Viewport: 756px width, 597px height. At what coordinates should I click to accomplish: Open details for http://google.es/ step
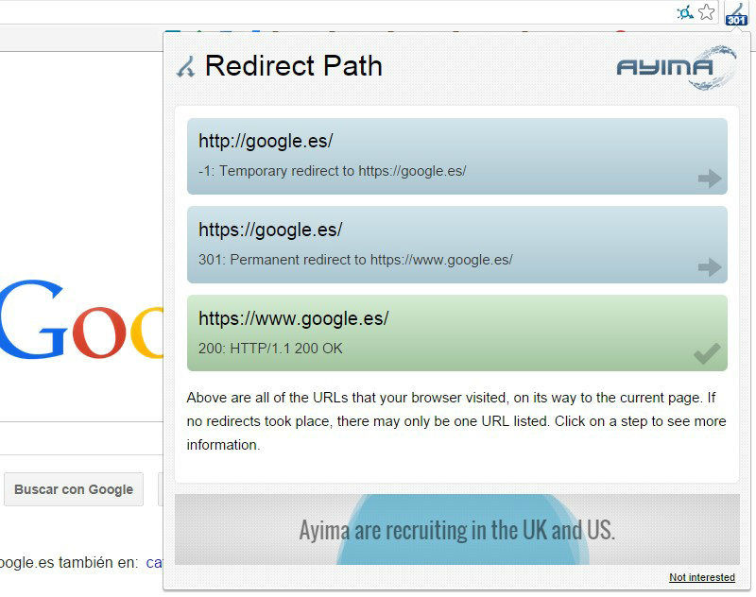tap(457, 156)
